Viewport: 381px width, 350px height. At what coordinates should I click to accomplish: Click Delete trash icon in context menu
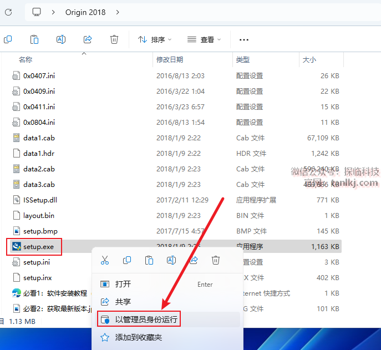click(x=216, y=260)
